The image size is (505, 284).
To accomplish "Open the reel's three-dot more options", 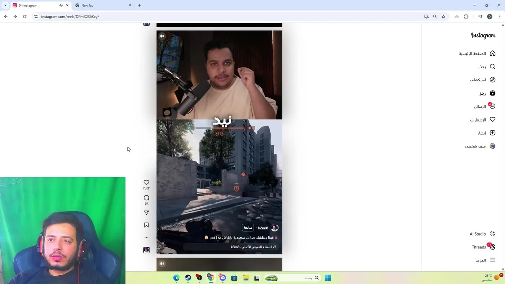I will pyautogui.click(x=146, y=237).
